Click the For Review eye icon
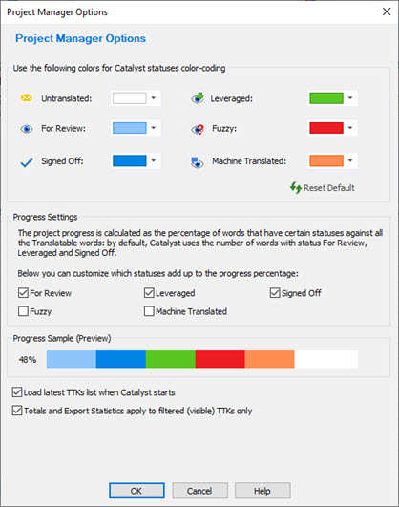This screenshot has width=399, height=507. pyautogui.click(x=27, y=129)
